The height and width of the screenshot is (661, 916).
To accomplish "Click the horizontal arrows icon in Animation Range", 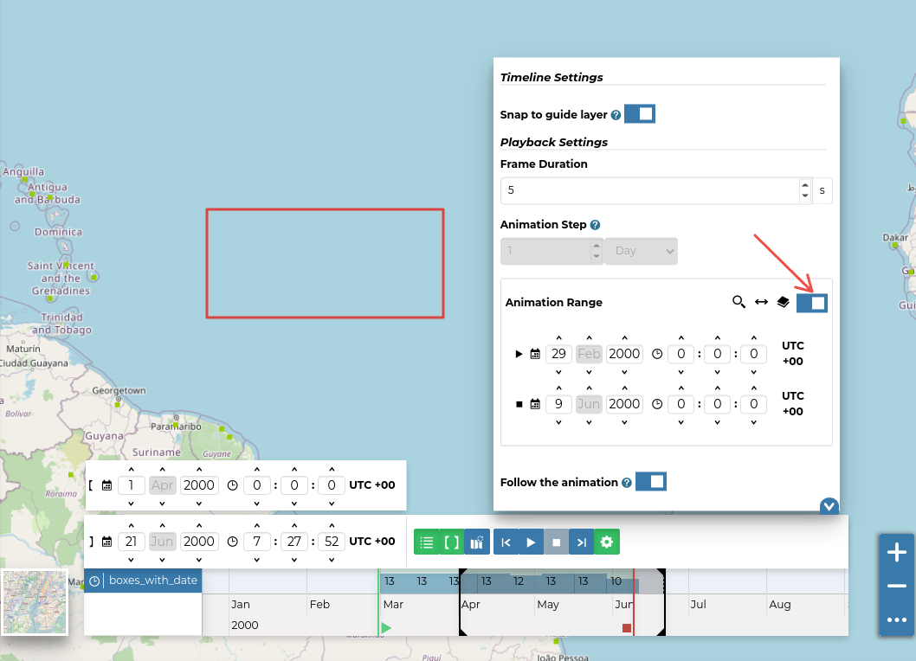I will 761,302.
